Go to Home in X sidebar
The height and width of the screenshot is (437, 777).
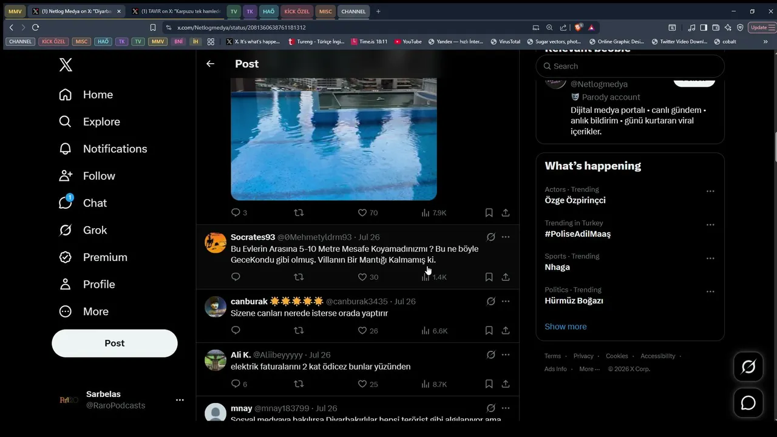pos(86,95)
